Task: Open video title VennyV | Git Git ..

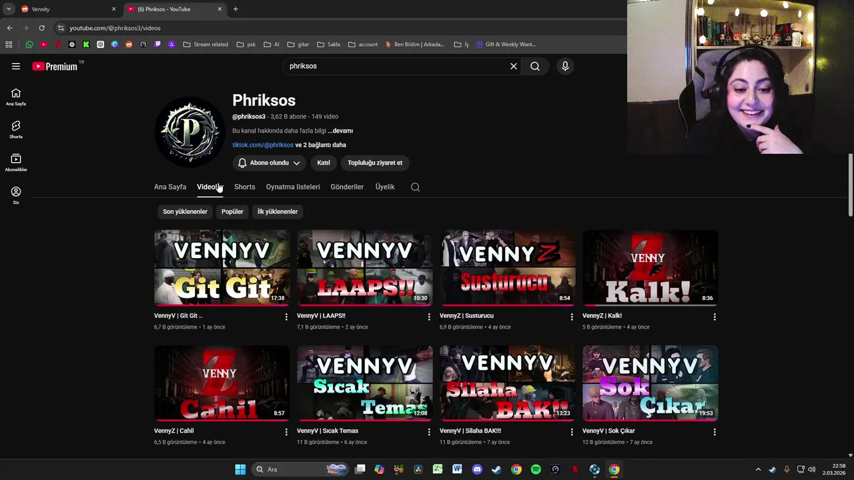Action: pos(178,316)
